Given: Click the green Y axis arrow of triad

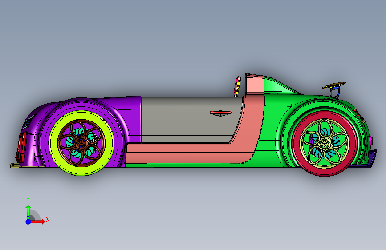Looking at the screenshot, I should click(28, 211).
